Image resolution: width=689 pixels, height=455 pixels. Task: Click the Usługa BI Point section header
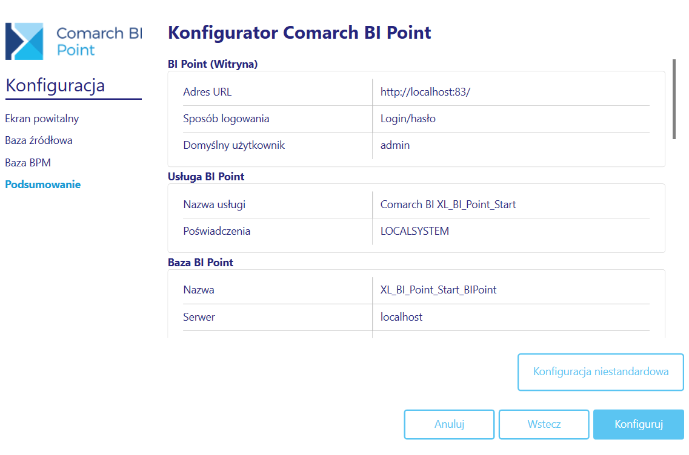[206, 177]
